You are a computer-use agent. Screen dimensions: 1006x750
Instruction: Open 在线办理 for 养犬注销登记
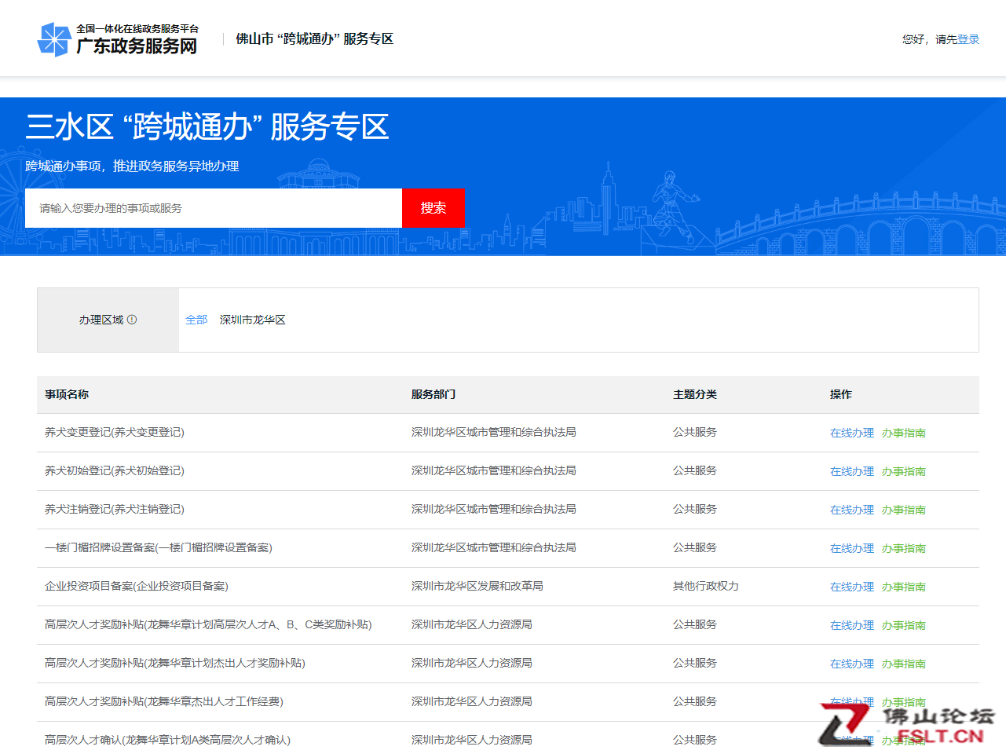[x=851, y=509]
